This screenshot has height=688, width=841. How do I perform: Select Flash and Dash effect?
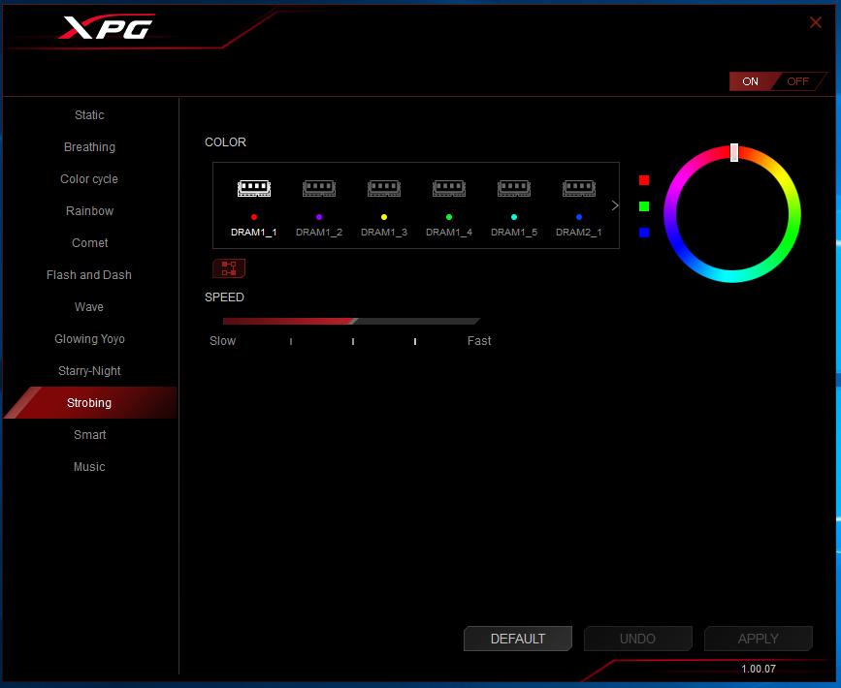pyautogui.click(x=89, y=275)
